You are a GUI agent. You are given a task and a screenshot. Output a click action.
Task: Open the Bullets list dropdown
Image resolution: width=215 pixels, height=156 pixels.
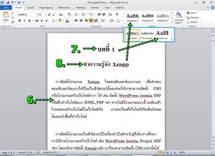click(x=79, y=15)
